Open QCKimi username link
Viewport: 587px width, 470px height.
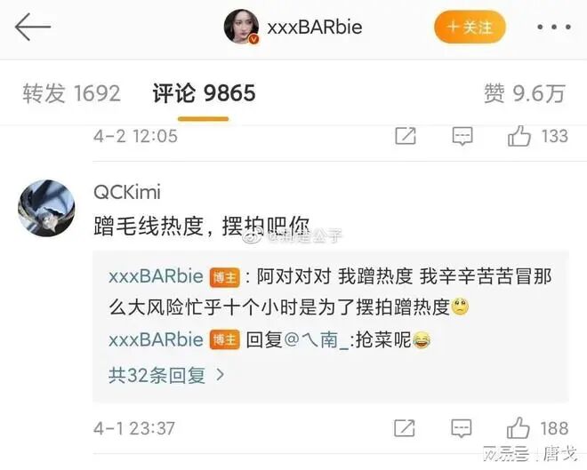[127, 192]
